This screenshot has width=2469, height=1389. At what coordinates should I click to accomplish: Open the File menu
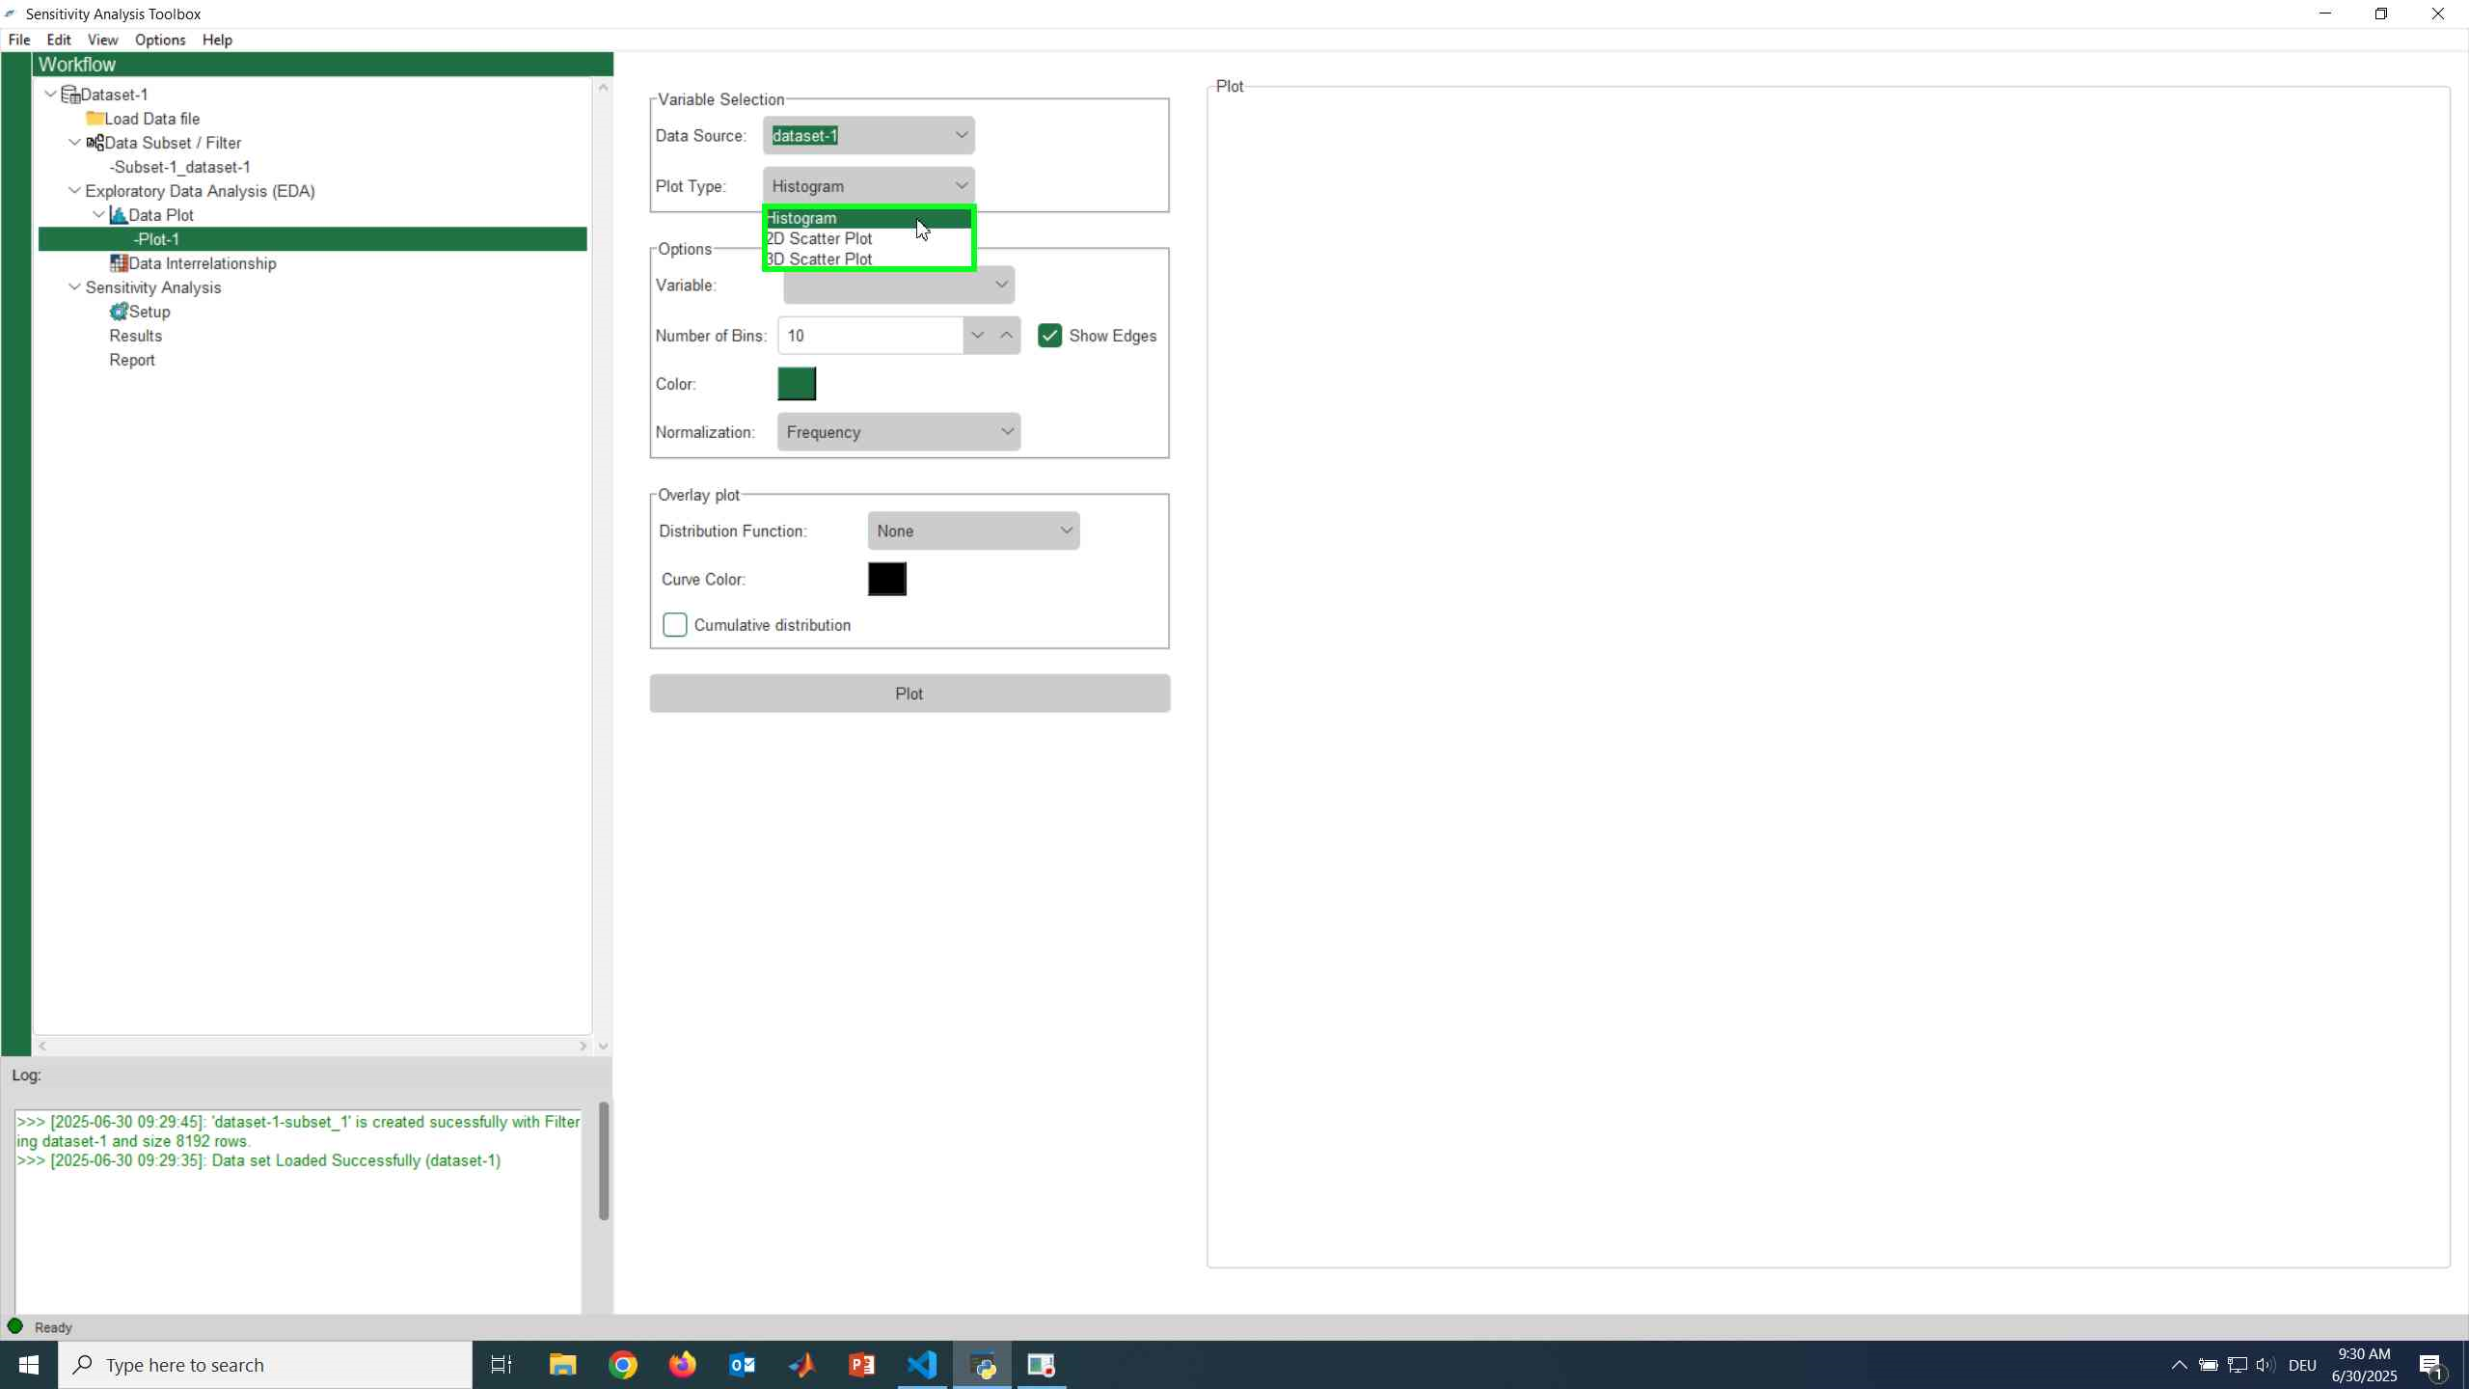(19, 40)
